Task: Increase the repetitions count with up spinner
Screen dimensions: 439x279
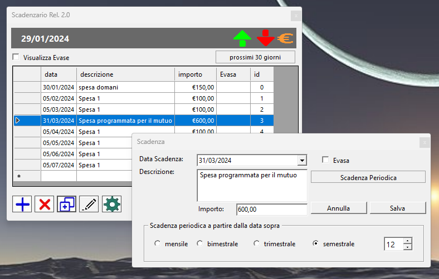Action: [x=408, y=241]
